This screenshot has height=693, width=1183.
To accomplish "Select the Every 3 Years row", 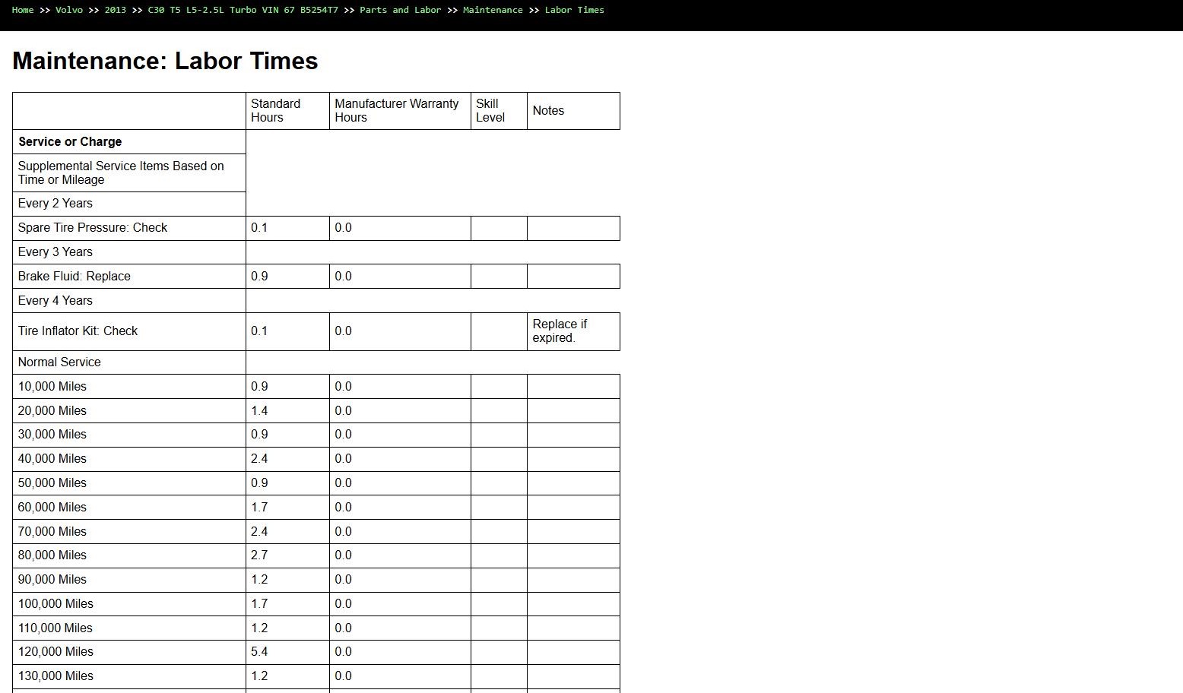I will 129,252.
